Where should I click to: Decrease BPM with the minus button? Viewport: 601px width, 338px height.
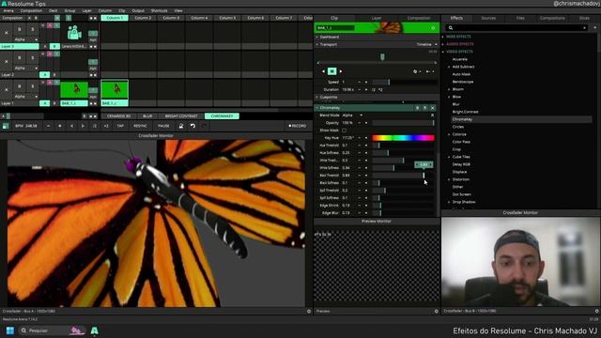[48, 126]
